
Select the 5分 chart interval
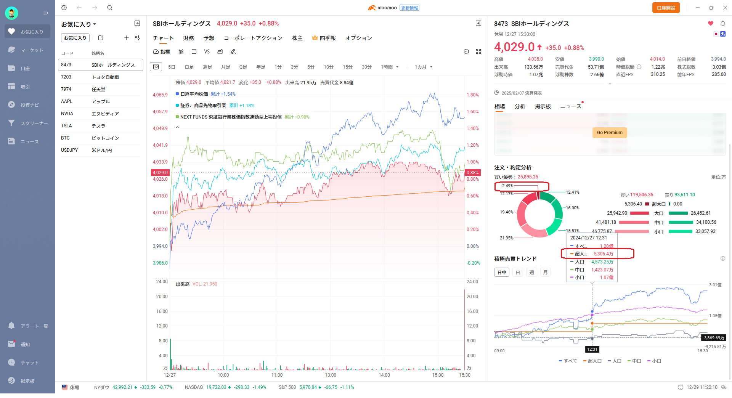pyautogui.click(x=311, y=67)
